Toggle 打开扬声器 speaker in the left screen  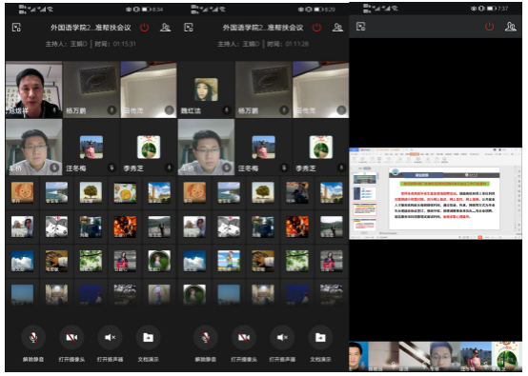(x=110, y=337)
